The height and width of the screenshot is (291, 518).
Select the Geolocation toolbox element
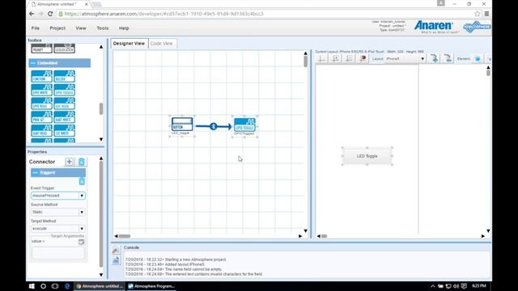click(x=65, y=48)
